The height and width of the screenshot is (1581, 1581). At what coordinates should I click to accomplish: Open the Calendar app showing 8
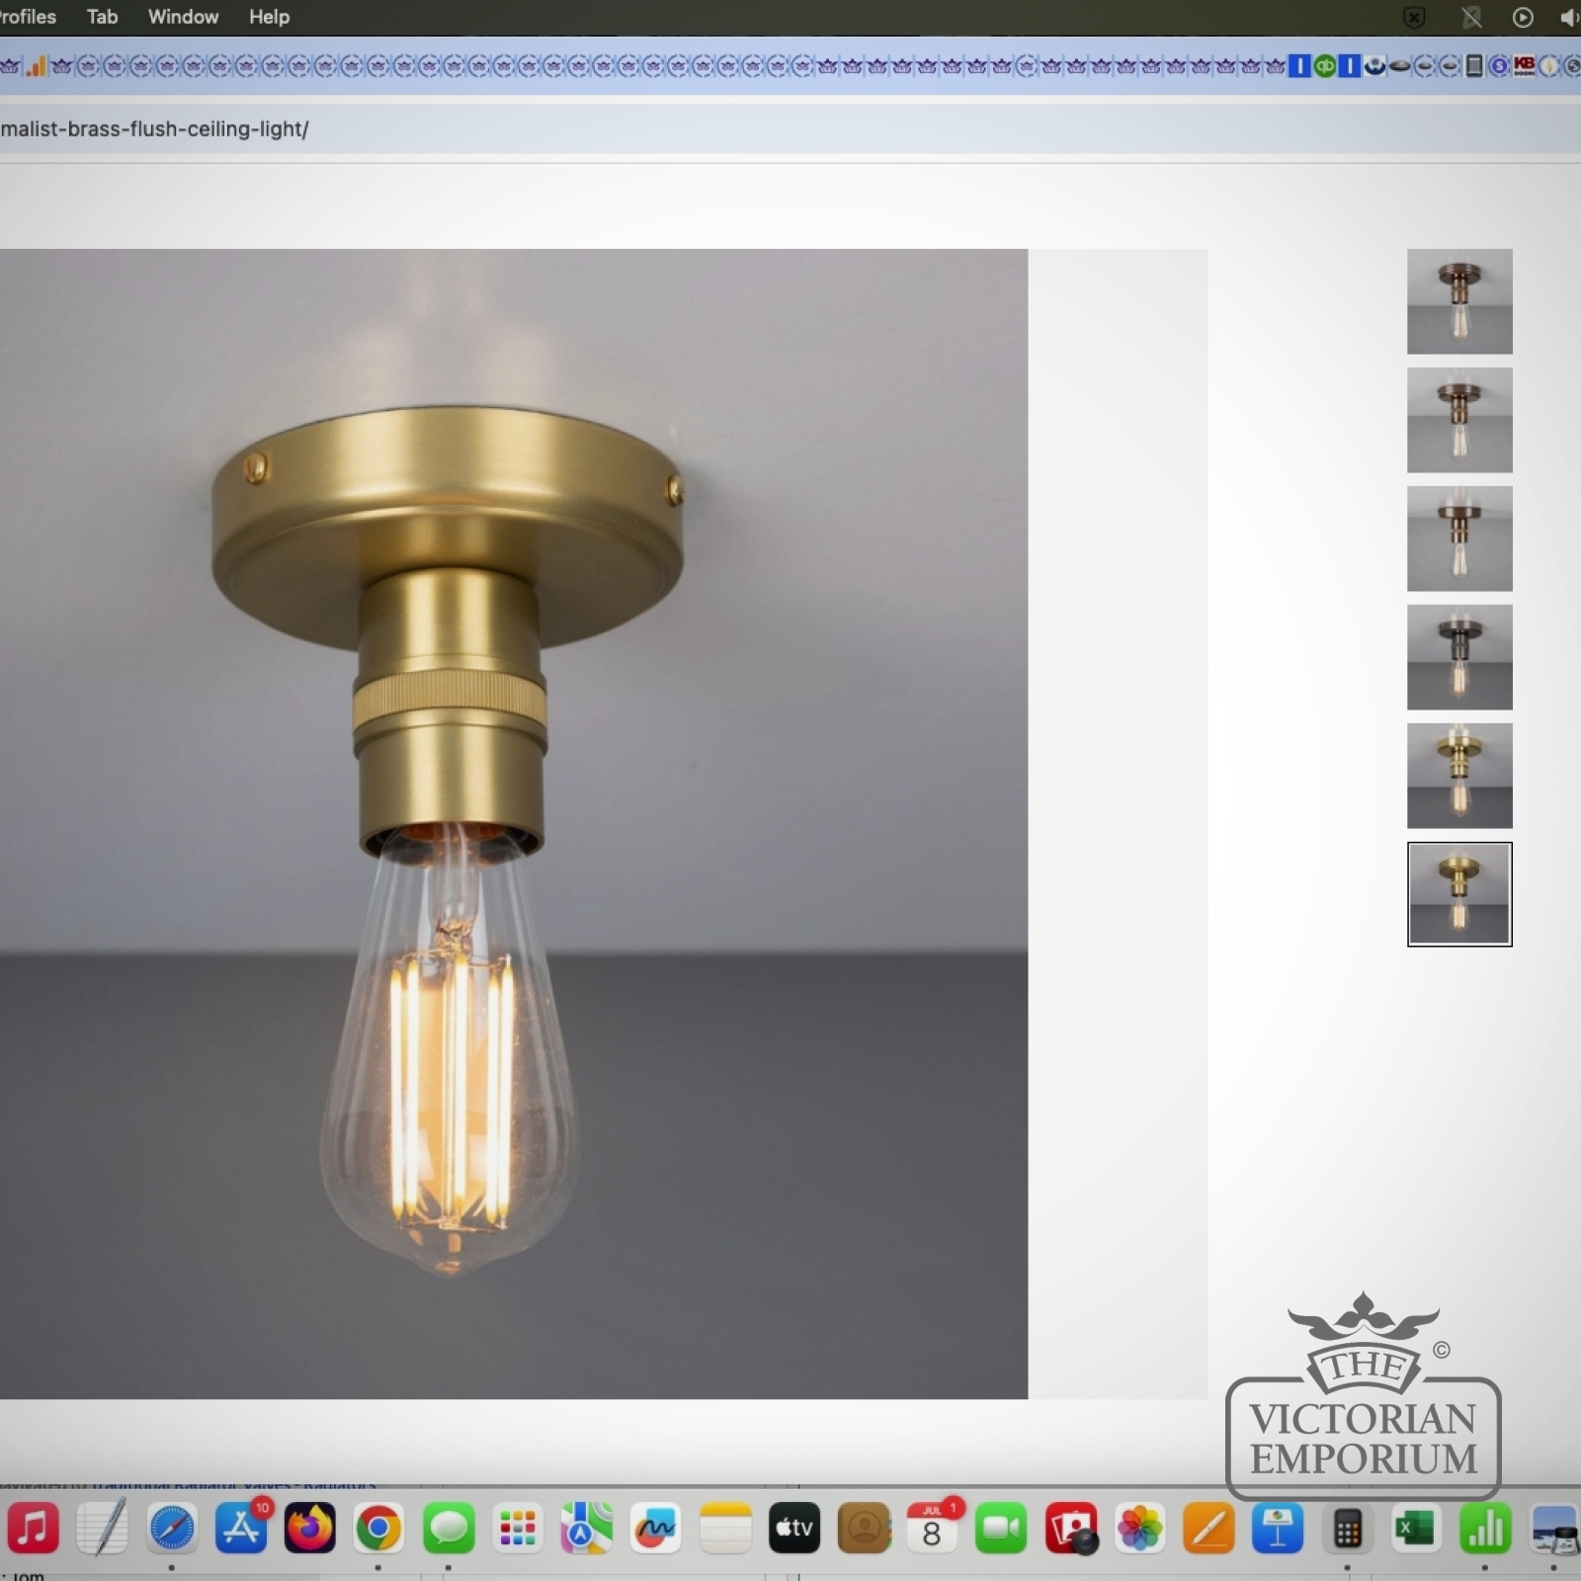tap(932, 1528)
